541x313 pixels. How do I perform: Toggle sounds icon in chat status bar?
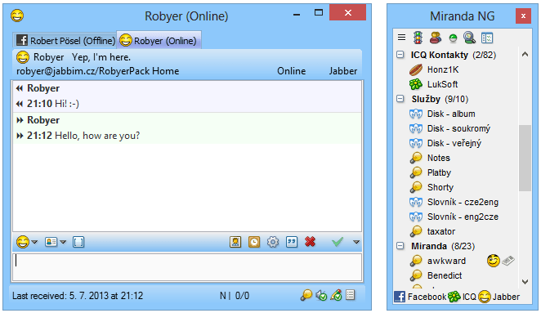(321, 295)
